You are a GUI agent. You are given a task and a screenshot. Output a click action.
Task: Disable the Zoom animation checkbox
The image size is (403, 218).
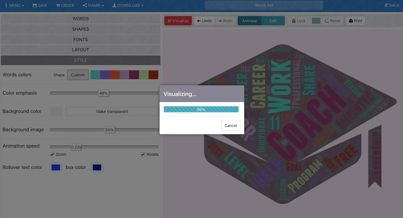pos(52,154)
